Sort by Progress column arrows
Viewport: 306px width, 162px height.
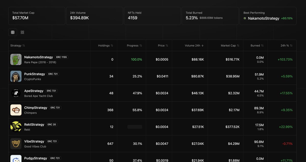click(x=141, y=46)
